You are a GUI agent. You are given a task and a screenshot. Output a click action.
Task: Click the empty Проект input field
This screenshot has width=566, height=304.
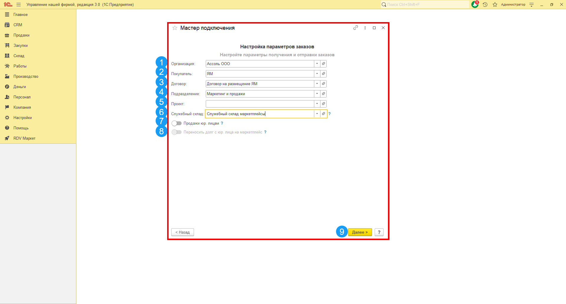(260, 104)
